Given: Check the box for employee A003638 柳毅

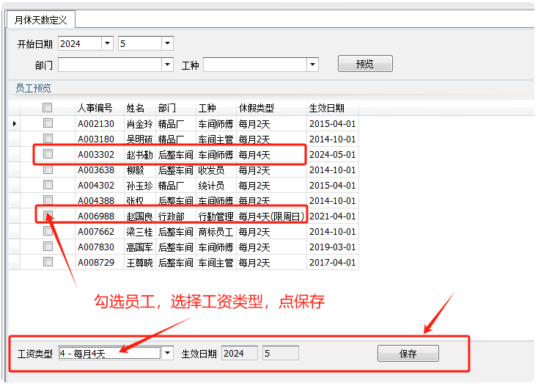Looking at the screenshot, I should click(48, 170).
